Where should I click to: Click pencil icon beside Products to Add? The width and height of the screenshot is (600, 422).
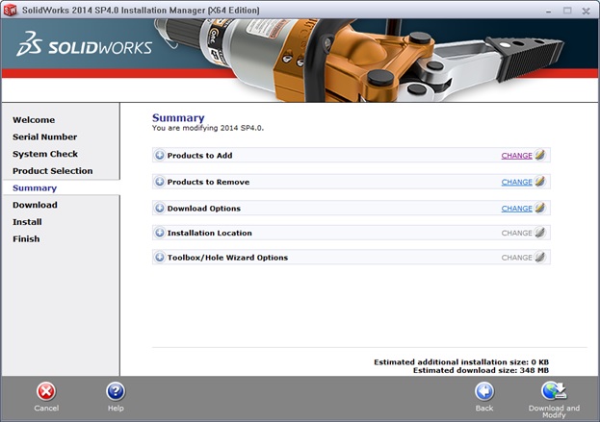point(540,155)
